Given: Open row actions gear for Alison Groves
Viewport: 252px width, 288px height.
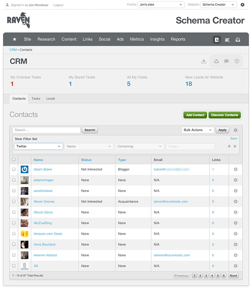Looking at the screenshot, I should 236,202.
